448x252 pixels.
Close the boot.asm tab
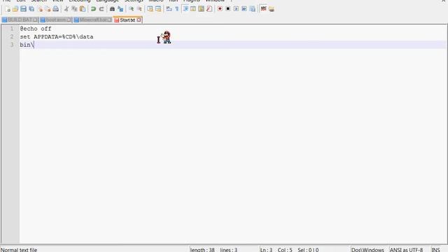click(x=69, y=20)
